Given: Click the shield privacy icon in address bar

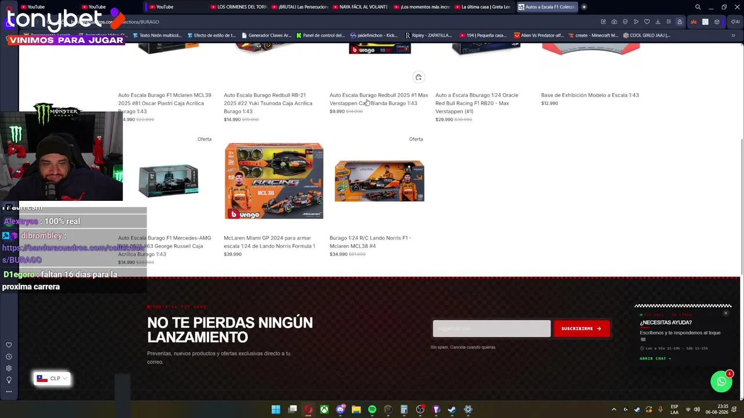Looking at the screenshot, I should click(625, 22).
